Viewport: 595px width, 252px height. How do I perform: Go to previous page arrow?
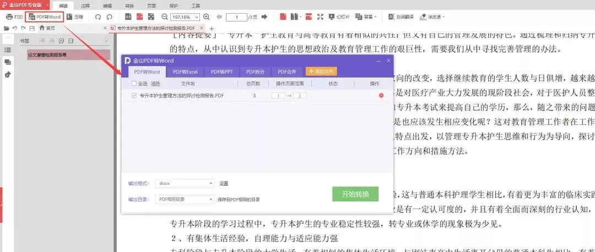click(219, 17)
